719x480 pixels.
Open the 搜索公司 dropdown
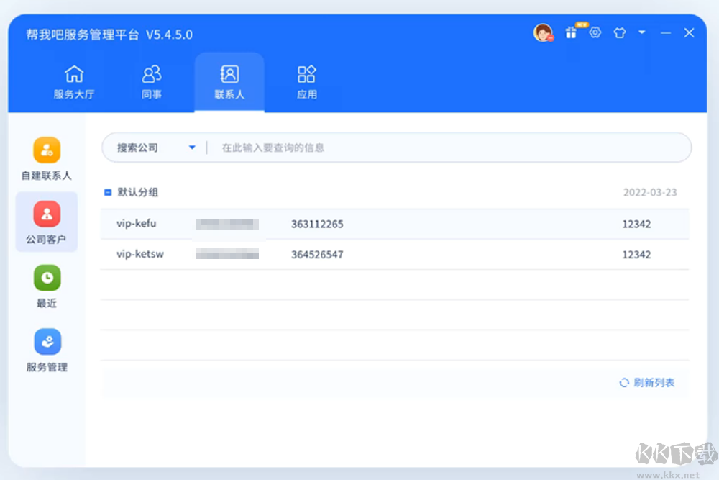point(153,147)
